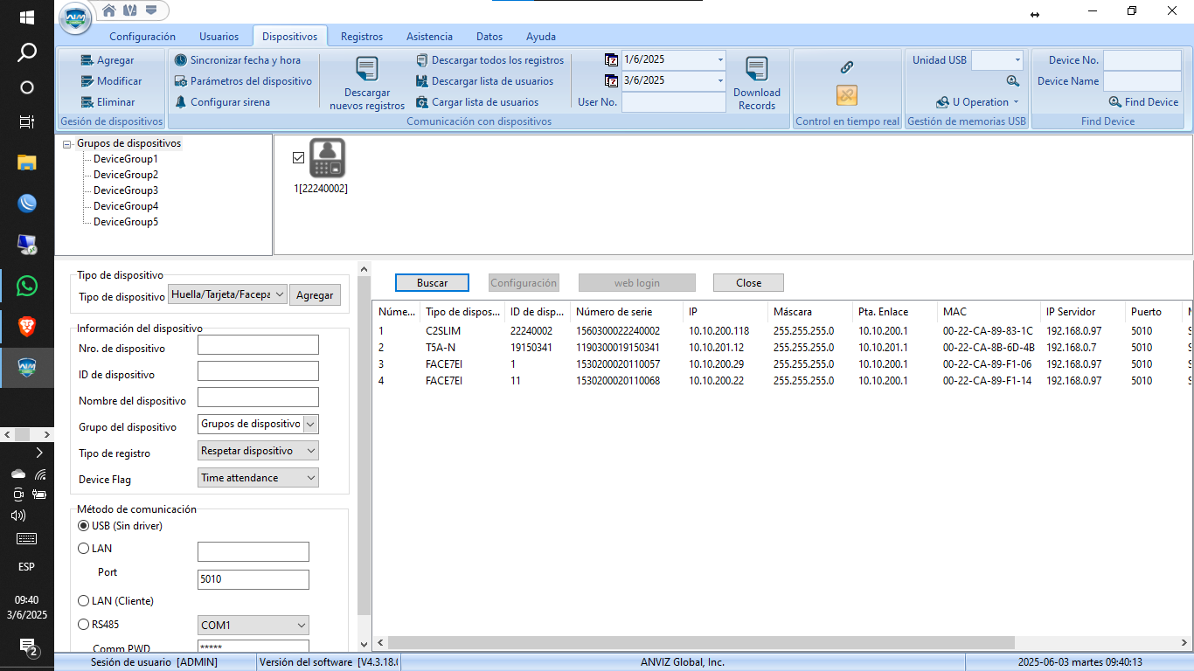The height and width of the screenshot is (671, 1194).
Task: Toggle checkbox for device 1[22240002]
Action: click(x=298, y=157)
